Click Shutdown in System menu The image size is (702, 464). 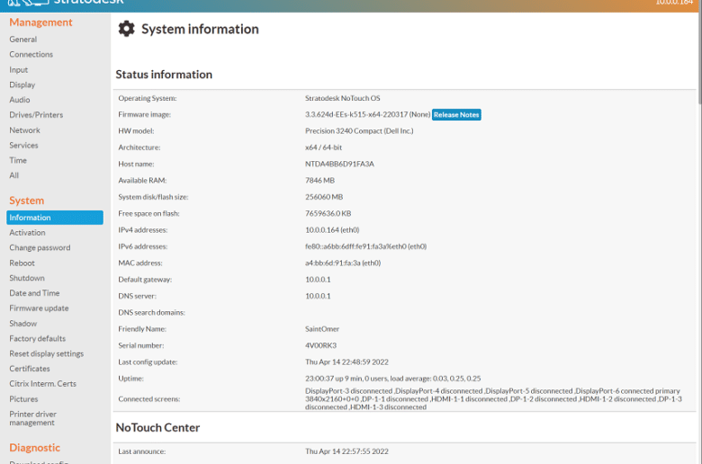point(27,278)
